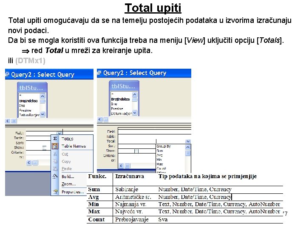Click the 'Najveća vr.' table cell

[x=129, y=212]
